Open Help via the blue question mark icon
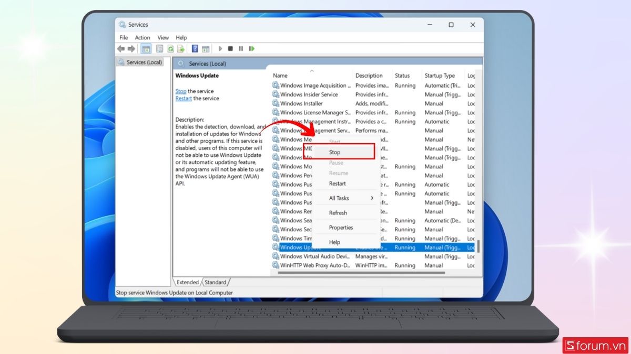Viewport: 631px width, 354px height. [x=195, y=49]
